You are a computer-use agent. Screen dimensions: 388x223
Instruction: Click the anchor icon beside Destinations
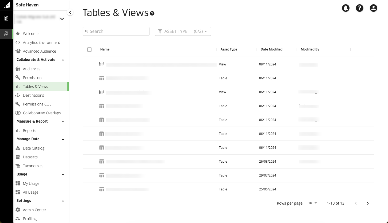coord(18,95)
